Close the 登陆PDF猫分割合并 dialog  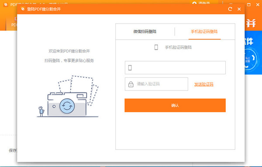tap(239, 9)
